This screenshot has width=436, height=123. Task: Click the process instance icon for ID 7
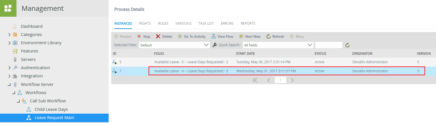click(x=115, y=71)
